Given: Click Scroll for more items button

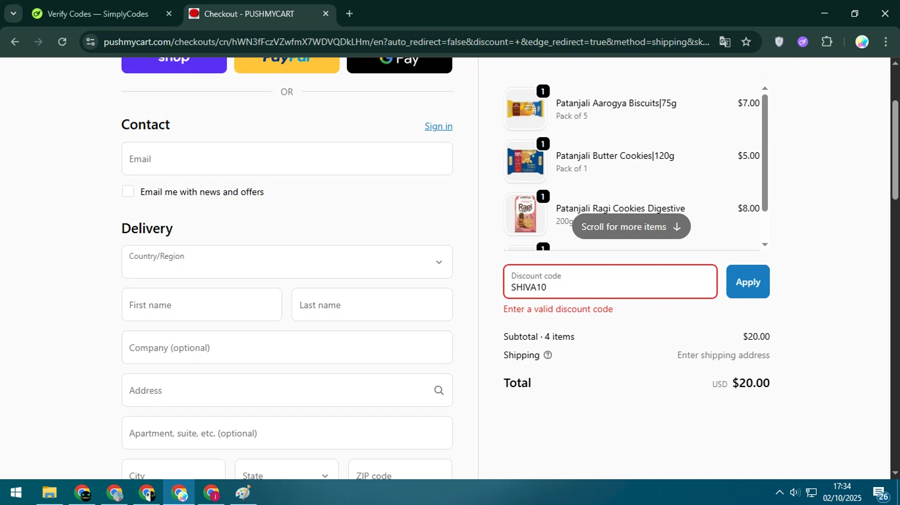Looking at the screenshot, I should 631,226.
